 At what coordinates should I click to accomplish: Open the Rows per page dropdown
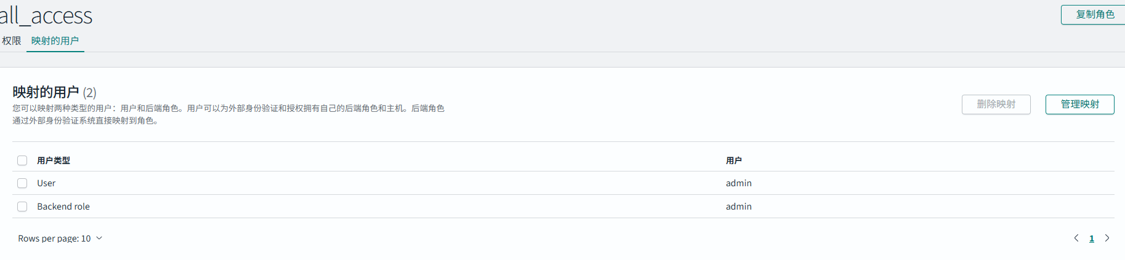pyautogui.click(x=60, y=238)
